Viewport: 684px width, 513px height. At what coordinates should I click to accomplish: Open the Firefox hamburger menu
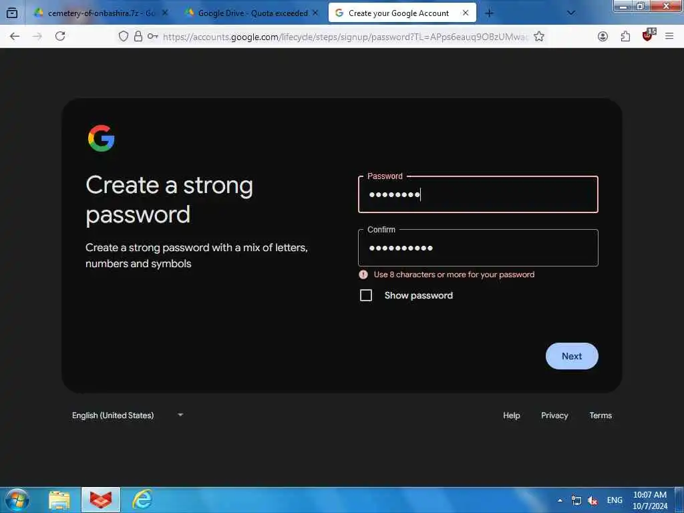pyautogui.click(x=669, y=36)
